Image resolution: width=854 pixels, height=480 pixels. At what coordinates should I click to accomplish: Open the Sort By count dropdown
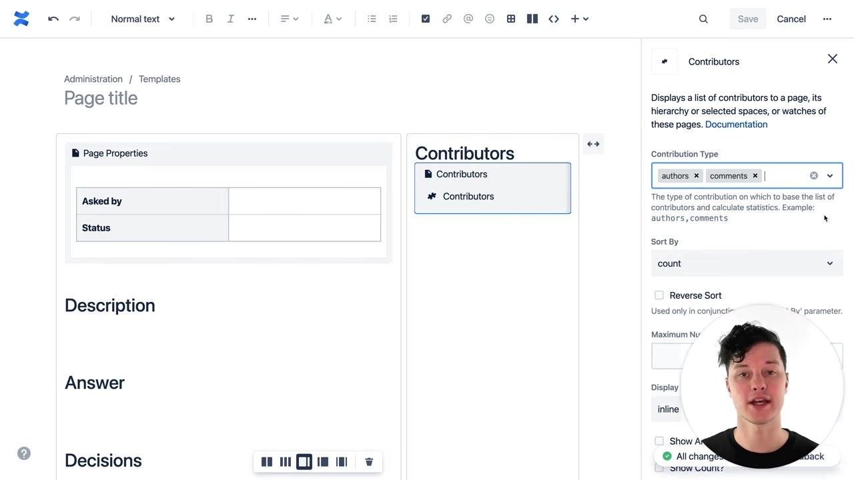pos(747,263)
